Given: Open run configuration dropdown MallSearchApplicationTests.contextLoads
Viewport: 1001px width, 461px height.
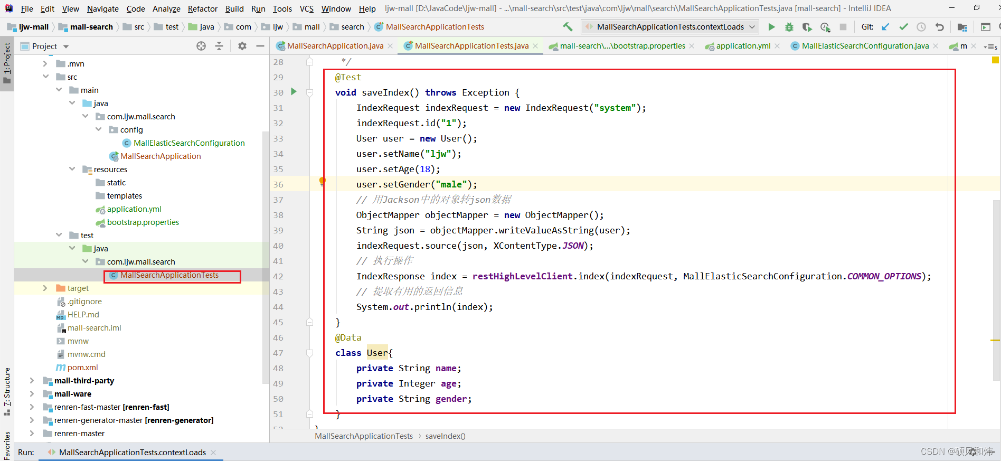Looking at the screenshot, I should [x=670, y=27].
